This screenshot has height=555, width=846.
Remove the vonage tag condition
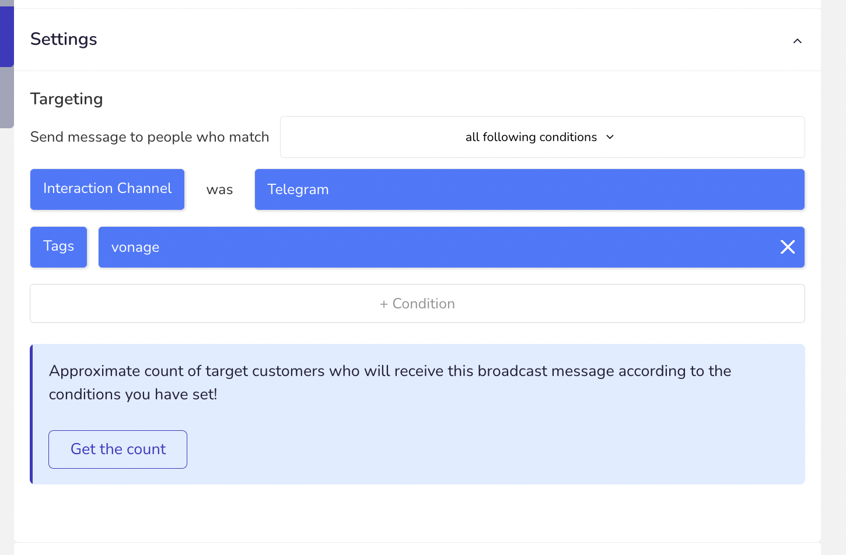(x=788, y=247)
